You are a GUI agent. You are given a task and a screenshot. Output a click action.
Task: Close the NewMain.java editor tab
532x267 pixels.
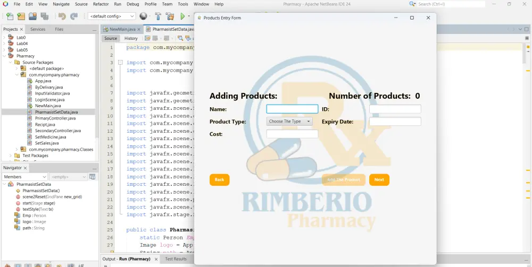(x=139, y=29)
